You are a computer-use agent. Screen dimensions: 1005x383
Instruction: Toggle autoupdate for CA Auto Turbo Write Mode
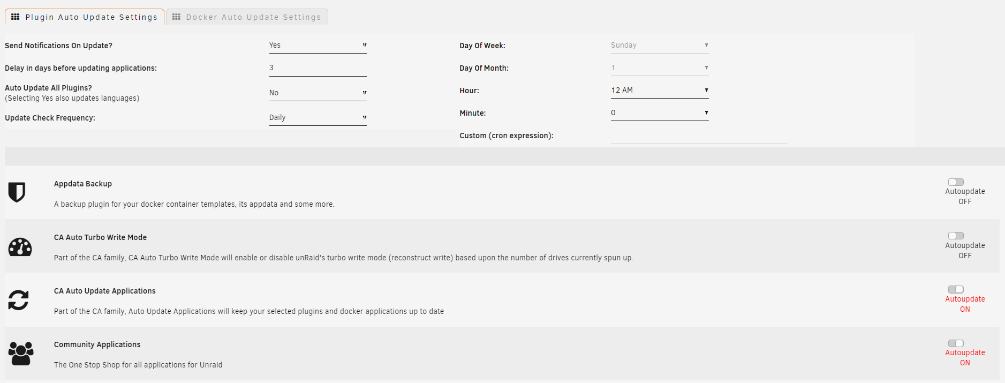click(956, 236)
